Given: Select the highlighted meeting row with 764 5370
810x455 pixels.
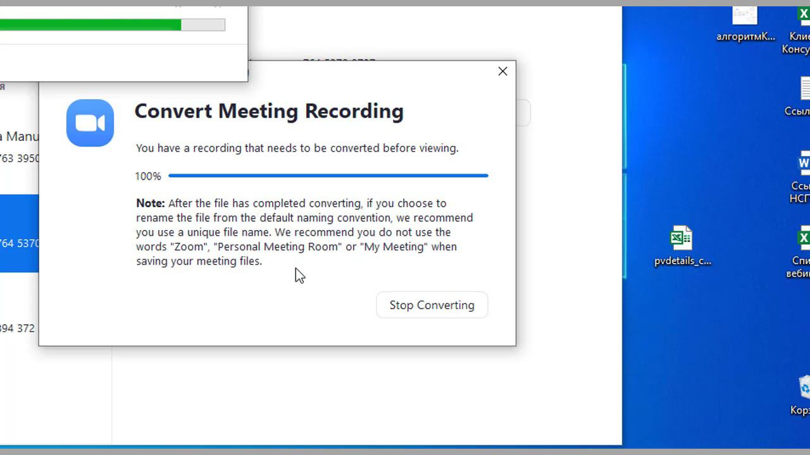Looking at the screenshot, I should tap(20, 234).
